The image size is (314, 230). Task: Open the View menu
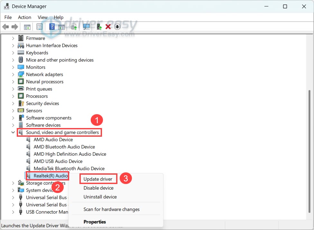43,17
